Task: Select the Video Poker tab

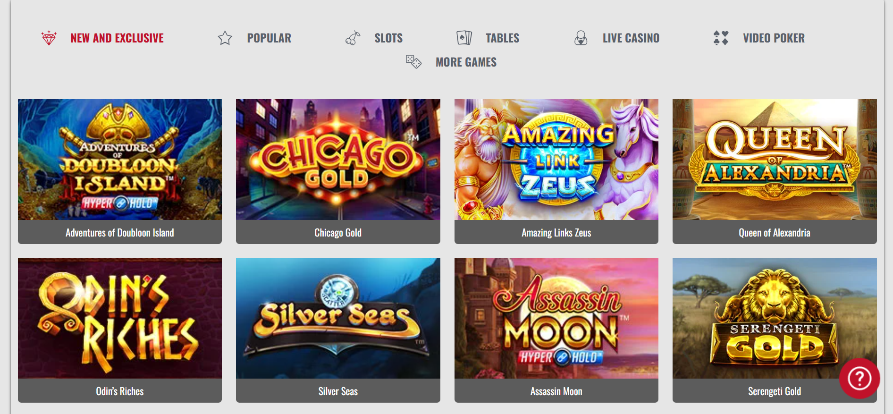Action: [774, 38]
